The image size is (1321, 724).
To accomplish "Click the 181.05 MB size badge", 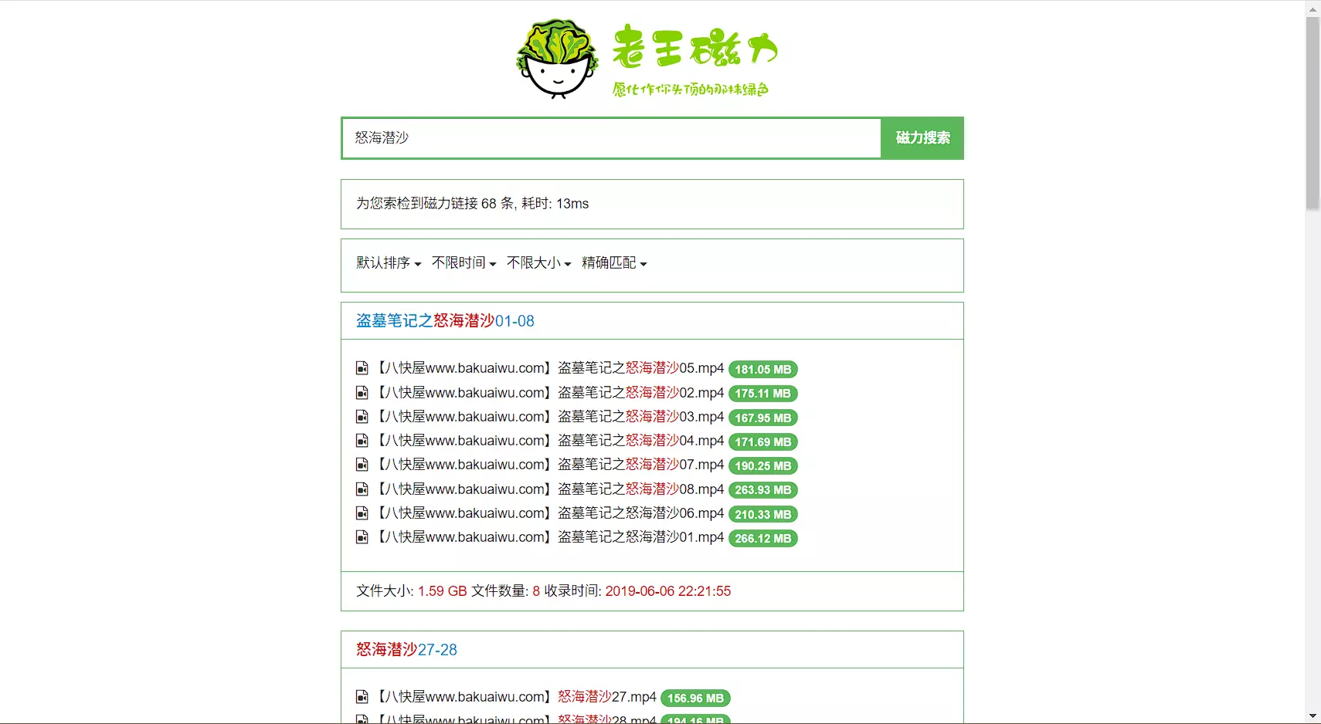I will click(762, 370).
